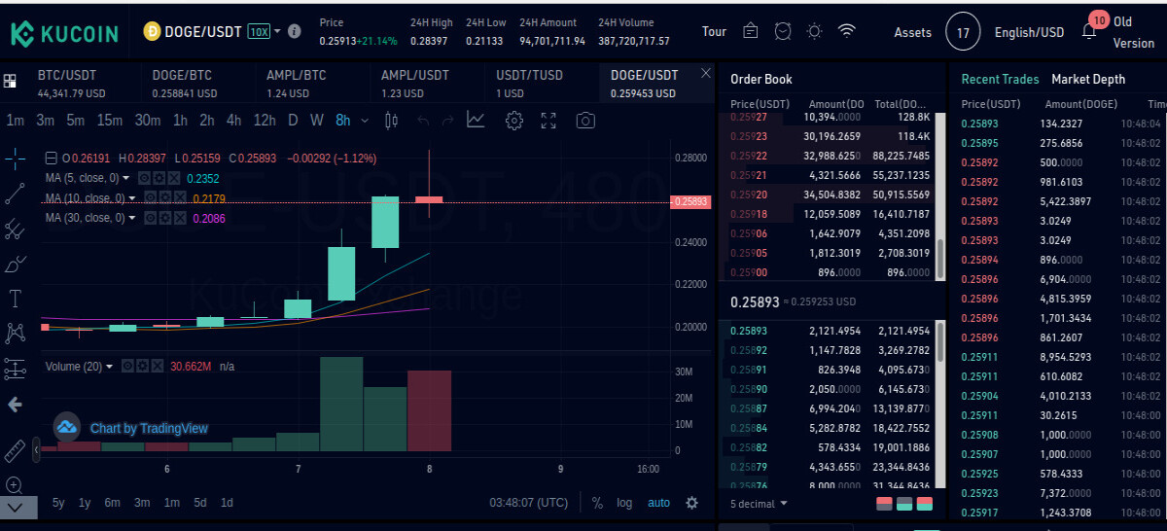The image size is (1167, 531).
Task: Switch to the Old Version link
Action: tap(1134, 32)
